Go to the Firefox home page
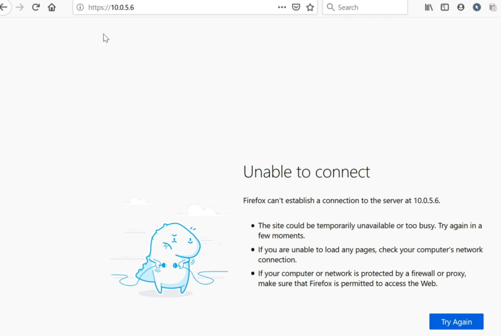 point(52,7)
